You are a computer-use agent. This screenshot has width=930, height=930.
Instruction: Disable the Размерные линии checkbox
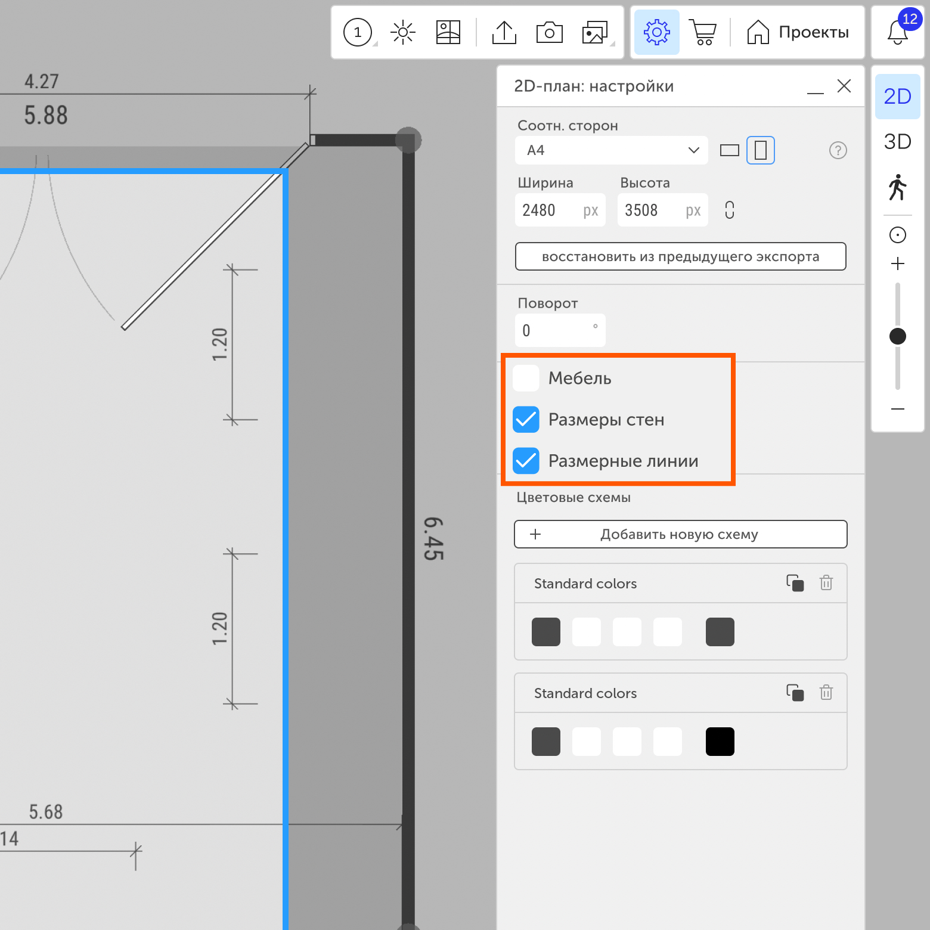click(526, 461)
